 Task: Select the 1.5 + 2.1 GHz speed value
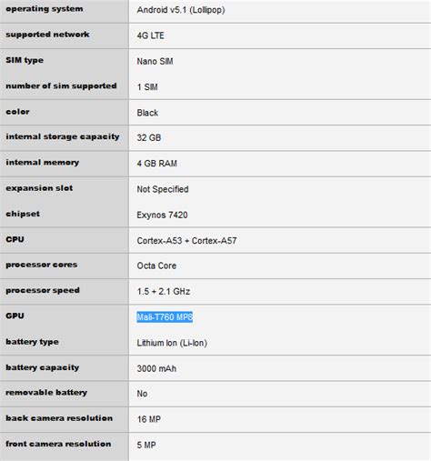[164, 291]
